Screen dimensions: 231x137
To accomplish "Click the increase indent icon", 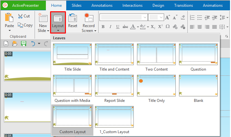I will (x=215, y=17).
